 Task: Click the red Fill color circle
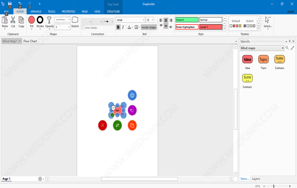32,20
